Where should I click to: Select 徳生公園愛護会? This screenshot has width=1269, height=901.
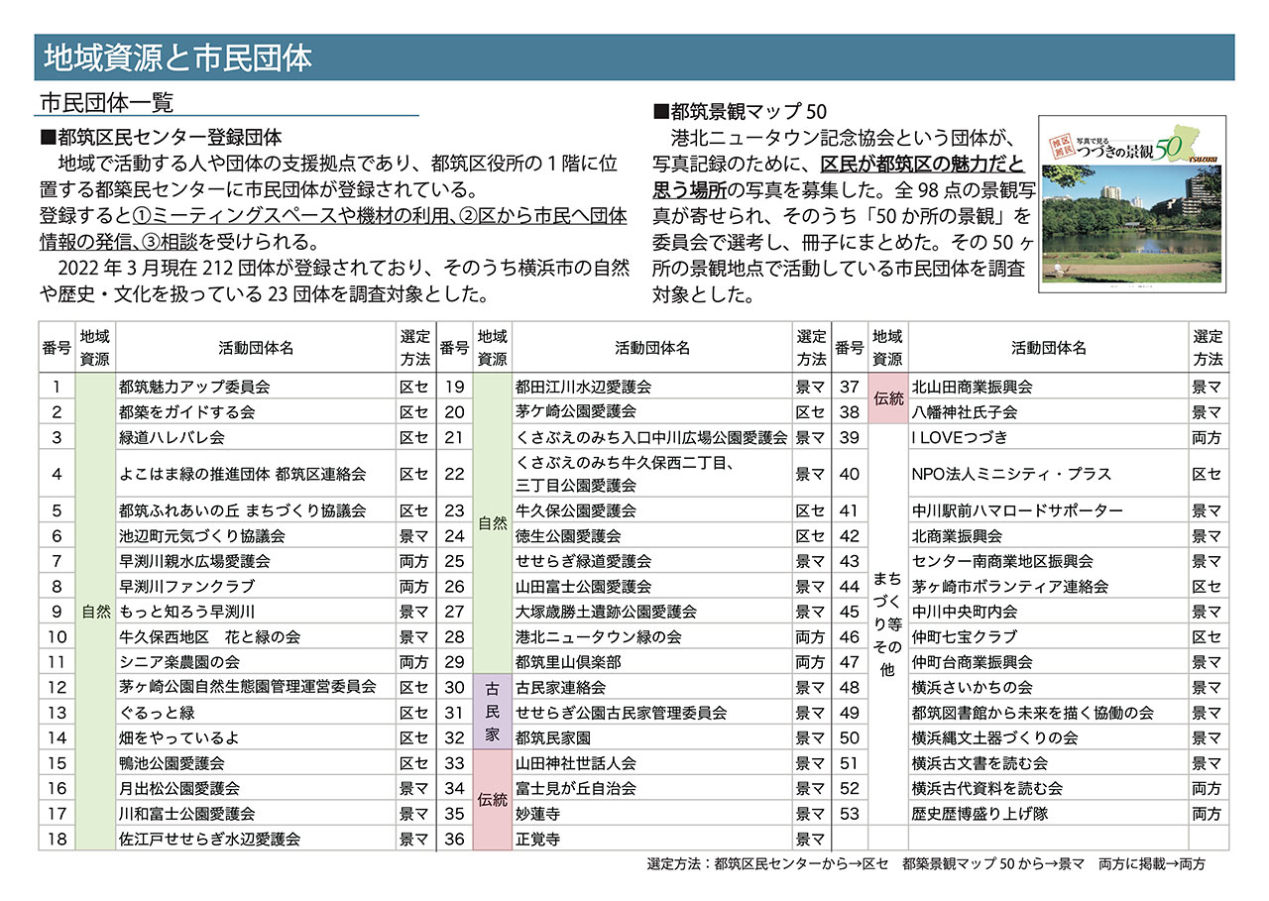(568, 536)
